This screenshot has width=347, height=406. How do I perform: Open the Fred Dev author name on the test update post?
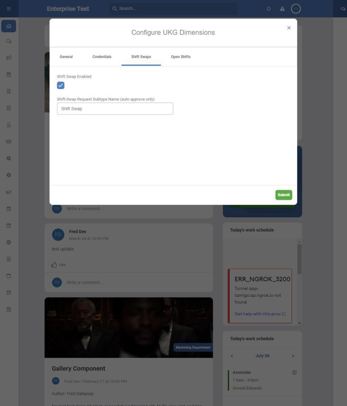(77, 231)
